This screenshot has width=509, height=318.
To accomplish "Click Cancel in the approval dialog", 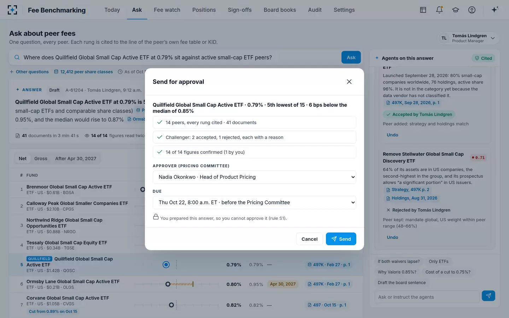I will point(309,239).
